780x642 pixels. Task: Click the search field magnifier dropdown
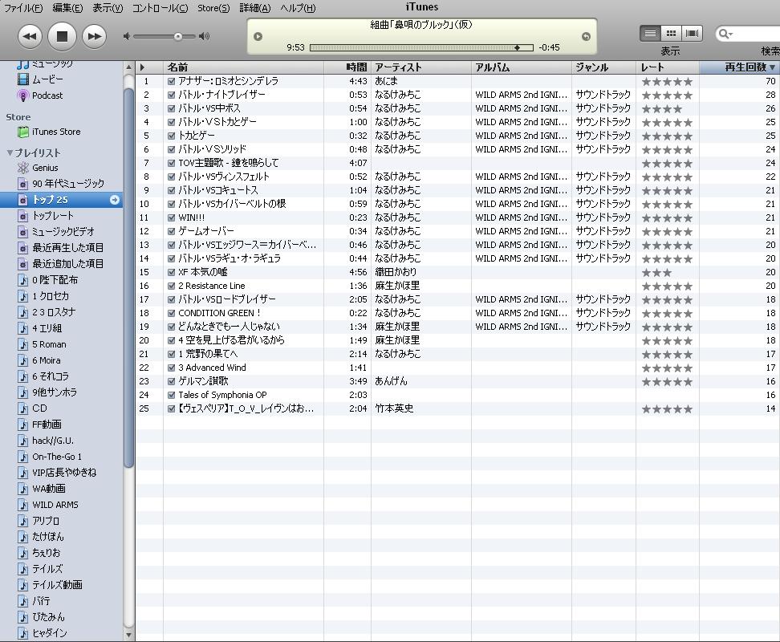point(725,34)
